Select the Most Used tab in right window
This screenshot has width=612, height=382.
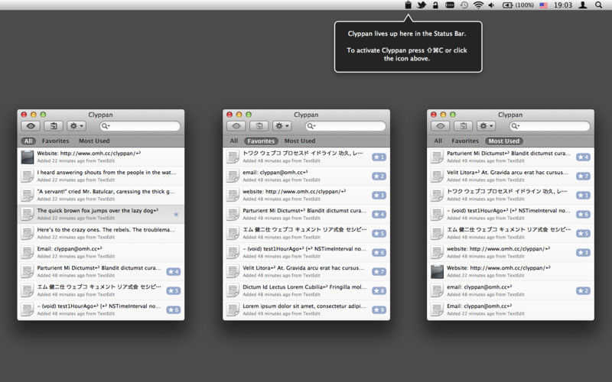(504, 141)
